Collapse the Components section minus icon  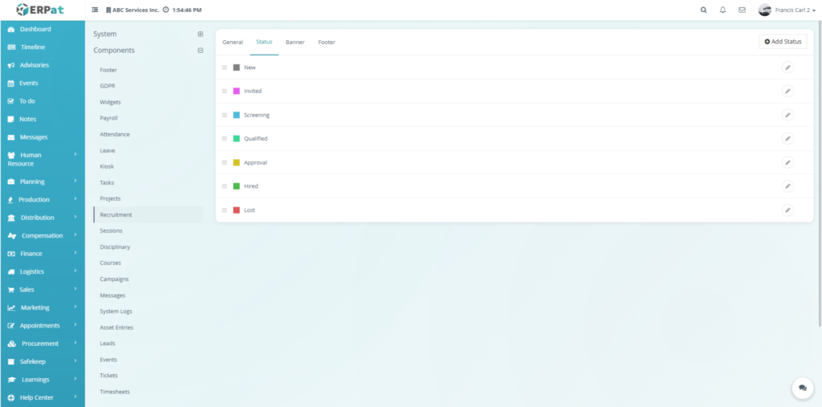(x=200, y=50)
